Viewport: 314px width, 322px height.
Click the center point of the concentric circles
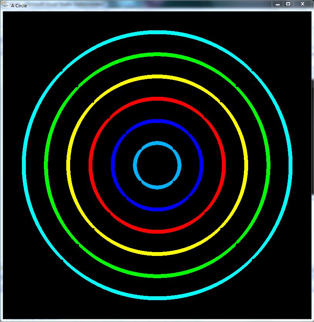point(157,165)
